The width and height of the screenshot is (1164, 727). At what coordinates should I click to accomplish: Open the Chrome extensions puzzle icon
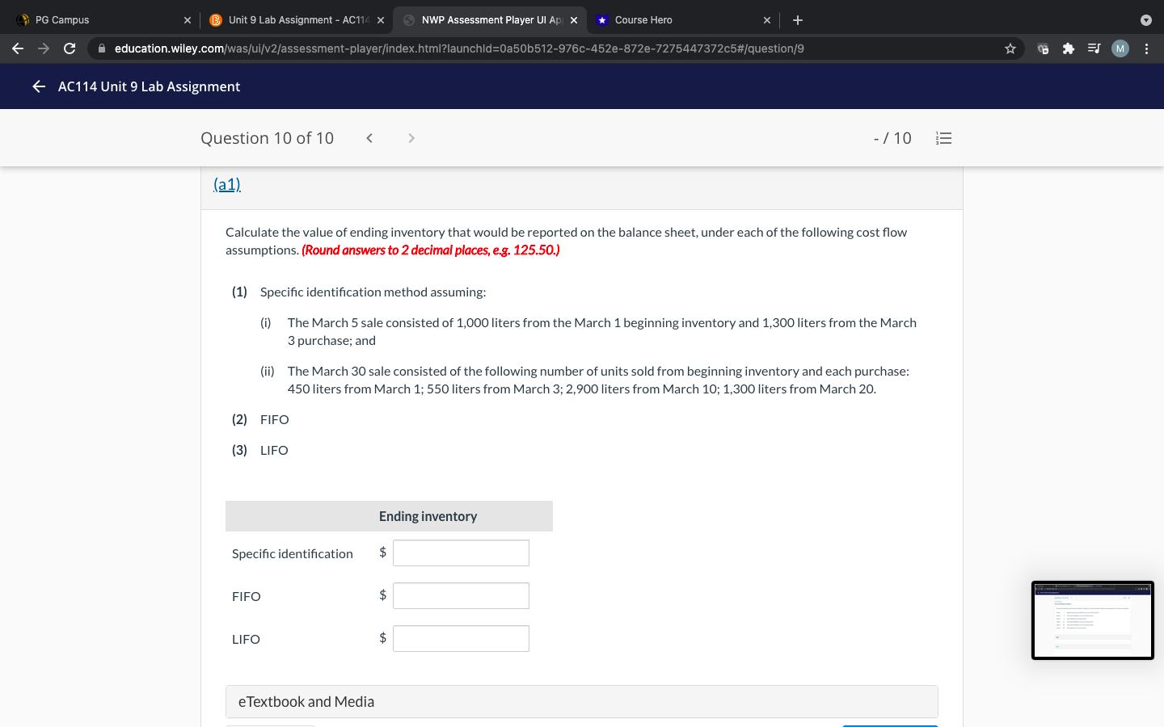[x=1068, y=48]
